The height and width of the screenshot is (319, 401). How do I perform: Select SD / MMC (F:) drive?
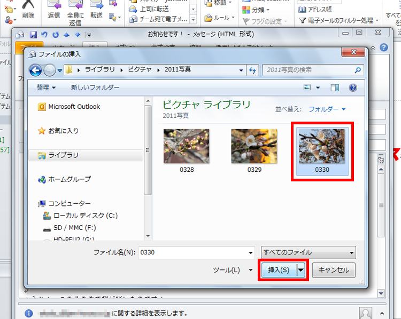click(x=70, y=228)
